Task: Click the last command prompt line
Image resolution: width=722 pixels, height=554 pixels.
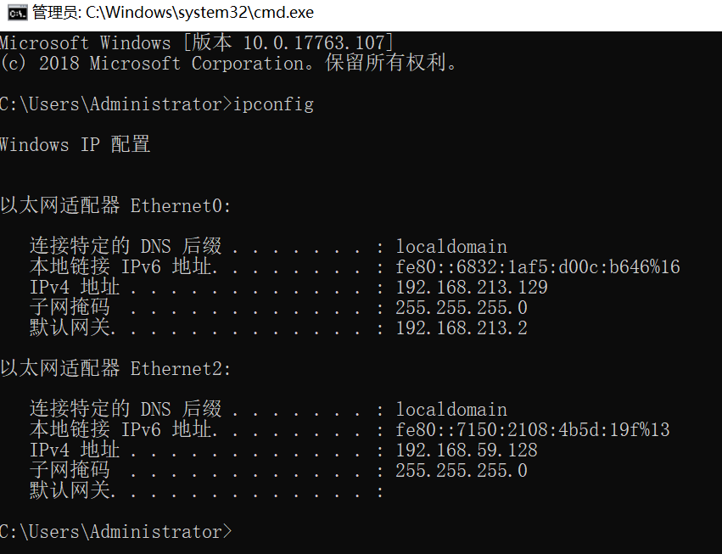Action: tap(115, 532)
